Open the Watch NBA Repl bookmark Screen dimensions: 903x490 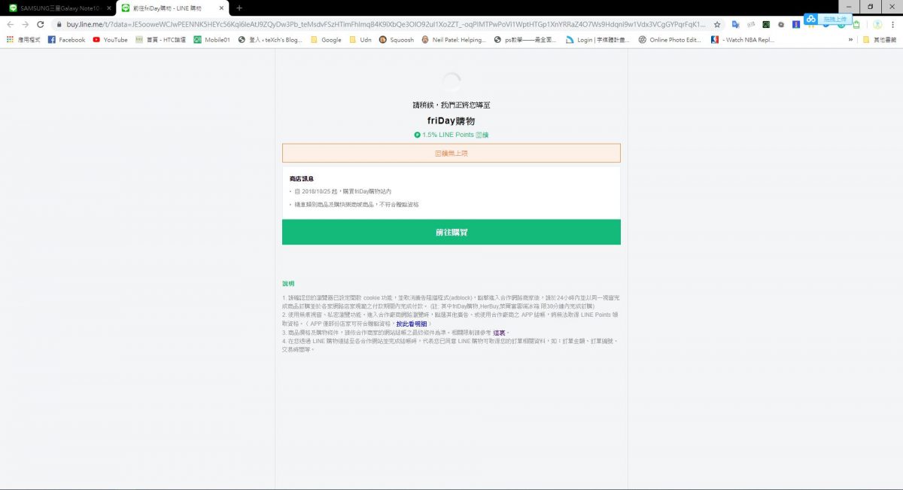coord(742,40)
